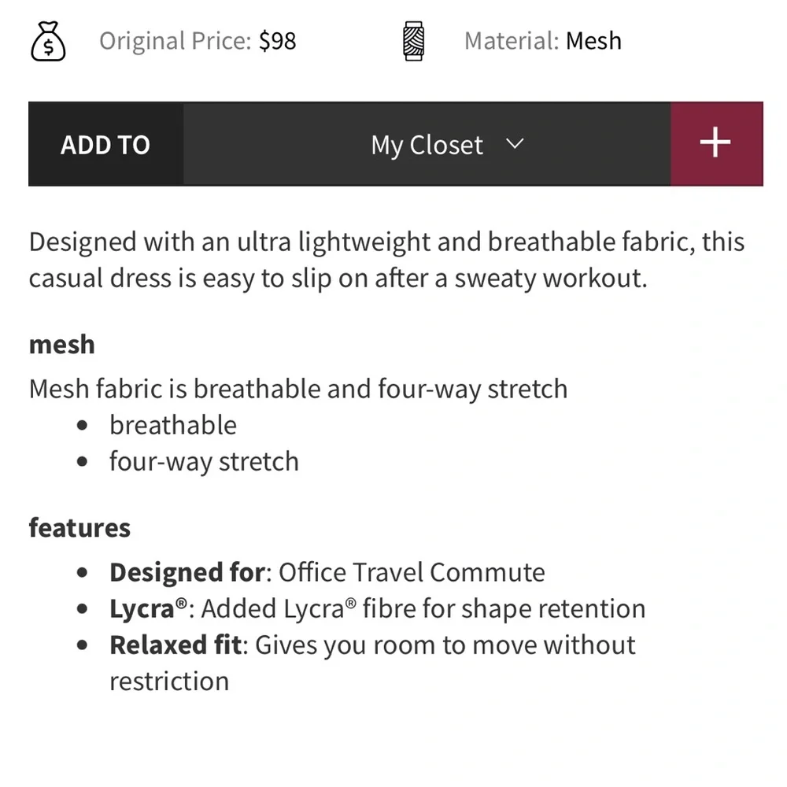Screen dimensions: 787x787
Task: Expand the My Closet chevron arrow
Action: [x=515, y=144]
